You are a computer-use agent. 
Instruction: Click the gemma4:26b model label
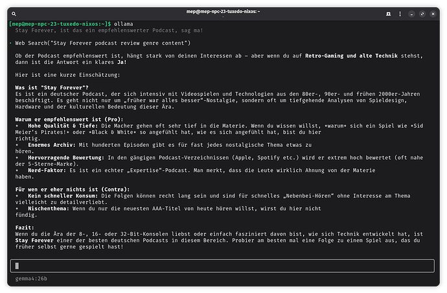click(31, 279)
